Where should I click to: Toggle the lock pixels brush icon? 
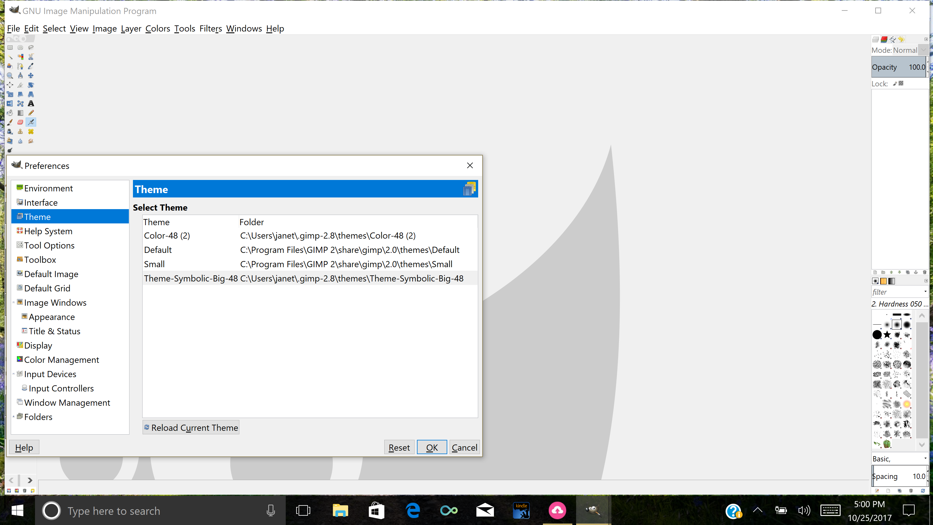pos(895,84)
